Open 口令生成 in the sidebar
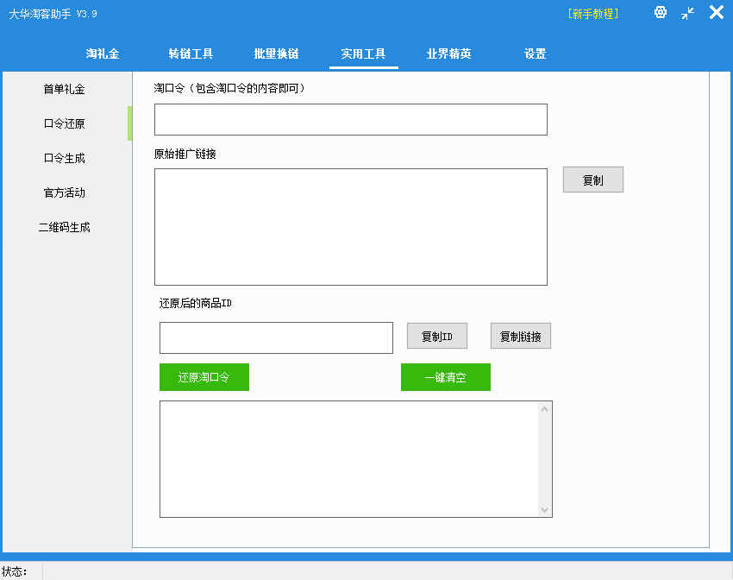 tap(65, 158)
